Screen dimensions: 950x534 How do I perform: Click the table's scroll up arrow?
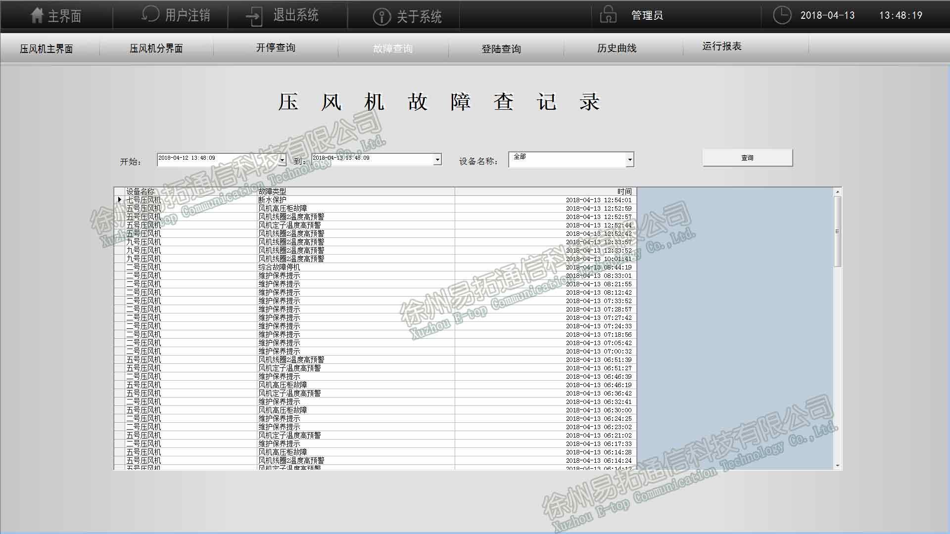(837, 192)
